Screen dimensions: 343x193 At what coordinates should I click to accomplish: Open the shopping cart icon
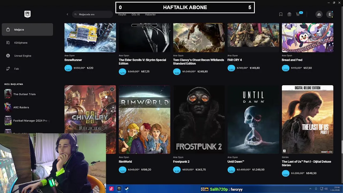298,14
